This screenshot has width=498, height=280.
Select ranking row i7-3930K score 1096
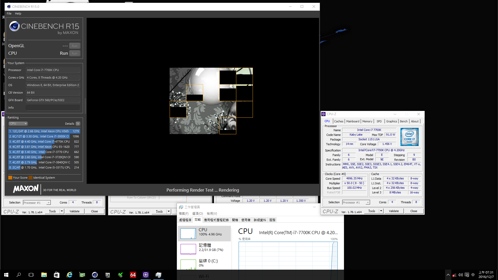pos(44,136)
